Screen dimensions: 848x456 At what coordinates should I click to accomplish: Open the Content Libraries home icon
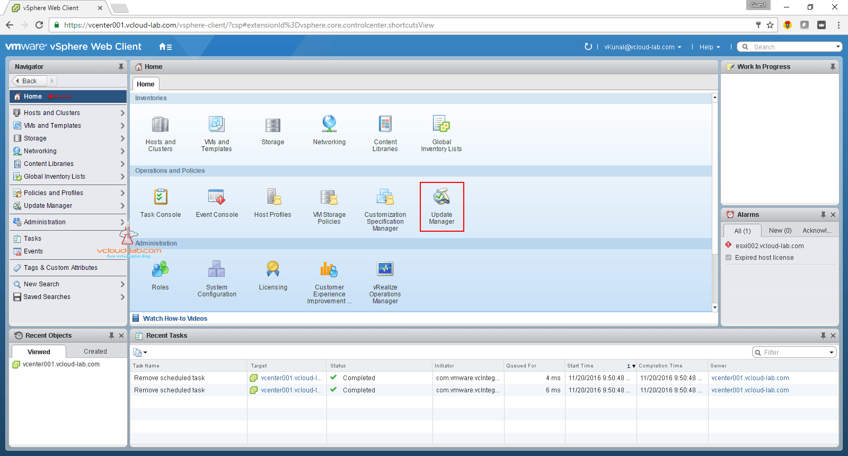click(x=385, y=124)
